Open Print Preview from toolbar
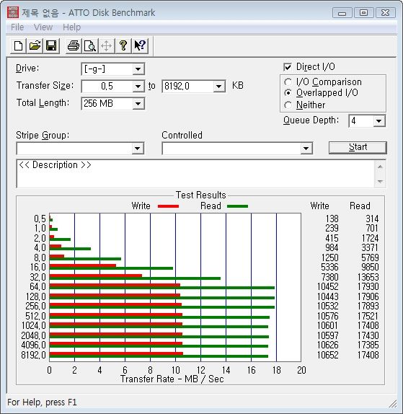Image resolution: width=403 pixels, height=414 pixels. coord(90,46)
